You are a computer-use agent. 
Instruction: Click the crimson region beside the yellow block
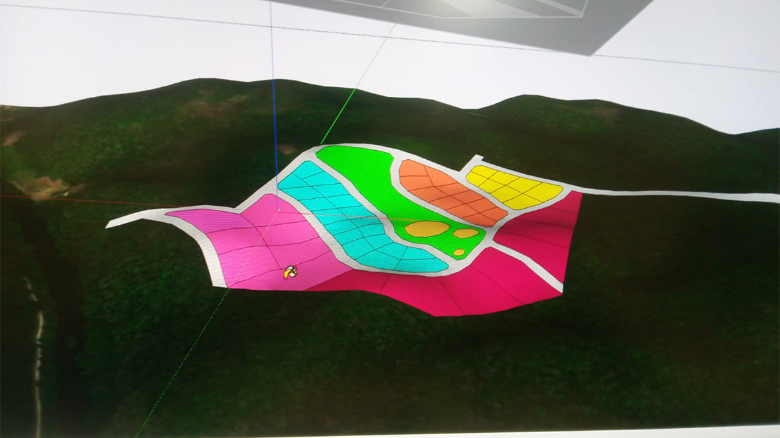coord(546,227)
